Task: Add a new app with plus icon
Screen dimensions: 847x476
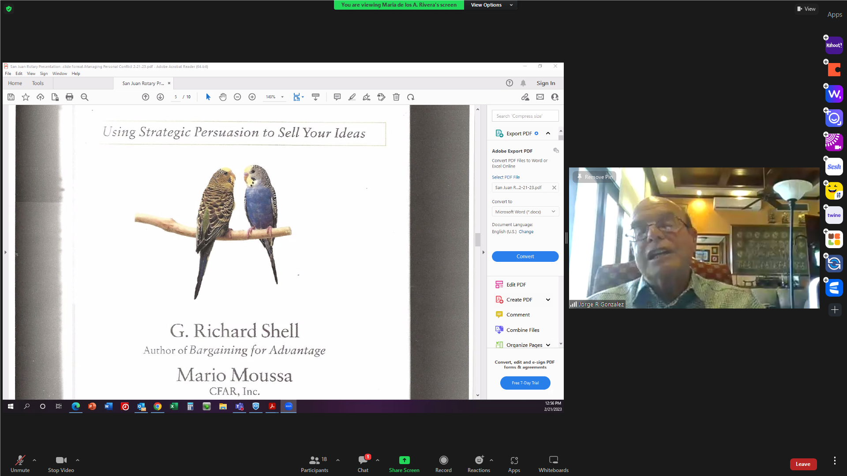Action: click(835, 310)
